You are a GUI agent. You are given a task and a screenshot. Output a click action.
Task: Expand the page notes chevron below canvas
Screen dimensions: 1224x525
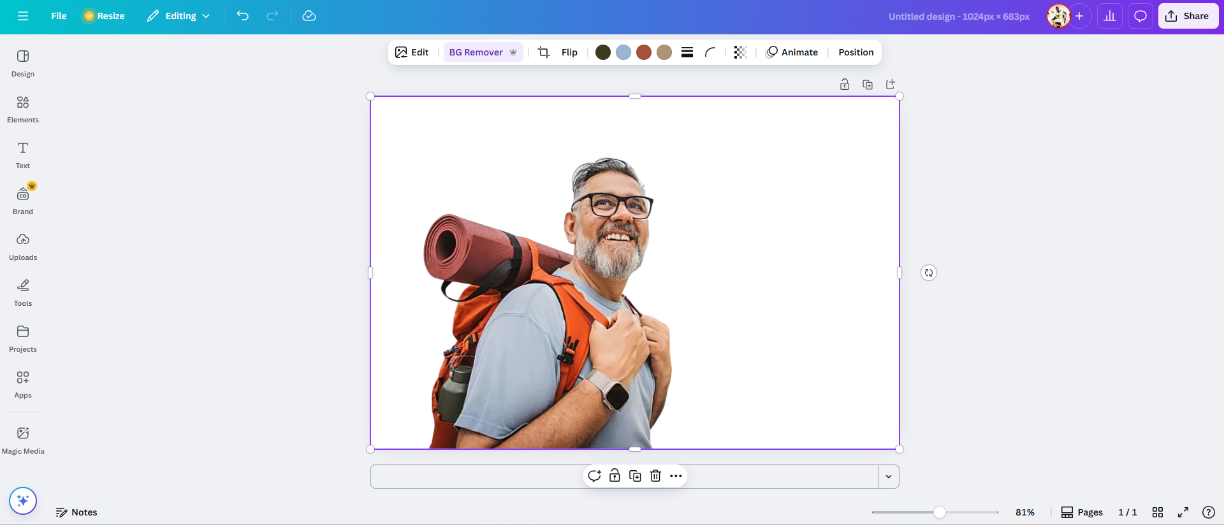[889, 477]
